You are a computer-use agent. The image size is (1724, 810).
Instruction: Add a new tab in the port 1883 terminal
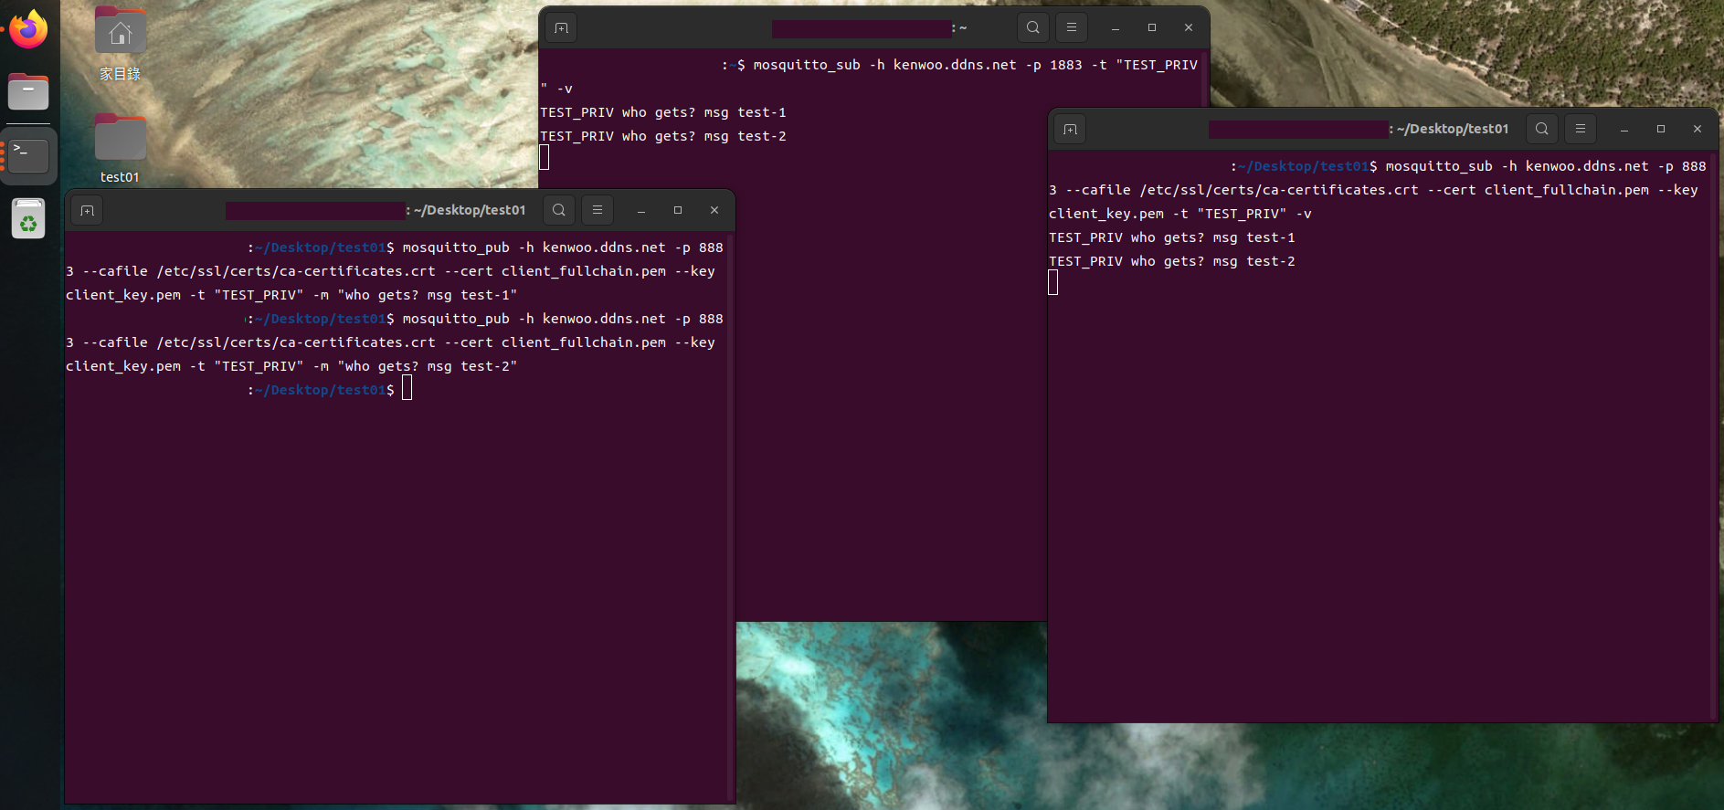pos(561,28)
